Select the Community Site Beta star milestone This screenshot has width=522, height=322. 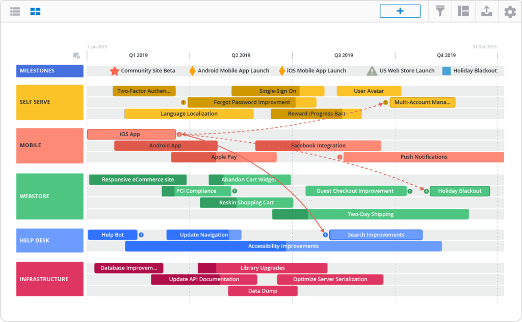coord(115,71)
